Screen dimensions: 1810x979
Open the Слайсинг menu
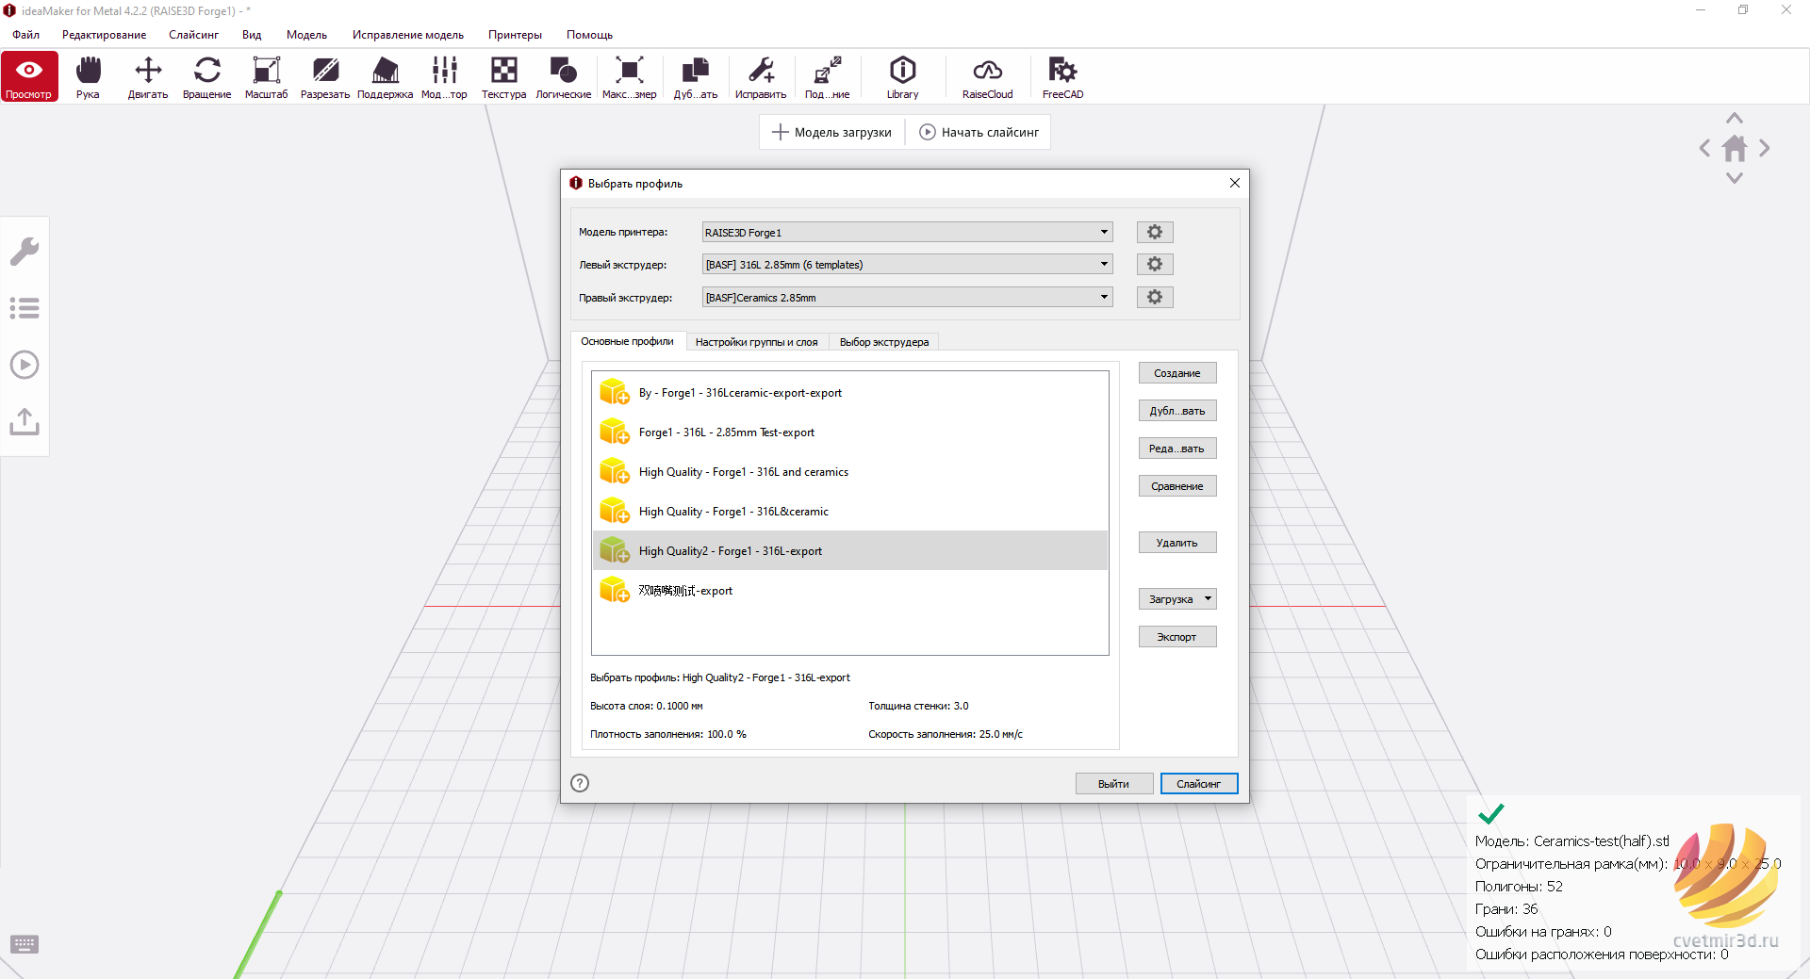click(x=193, y=35)
